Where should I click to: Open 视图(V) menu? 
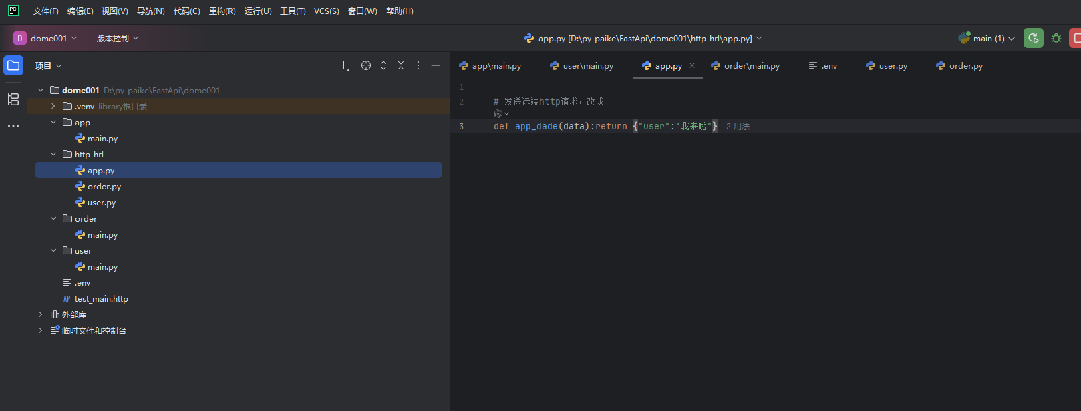pos(114,11)
